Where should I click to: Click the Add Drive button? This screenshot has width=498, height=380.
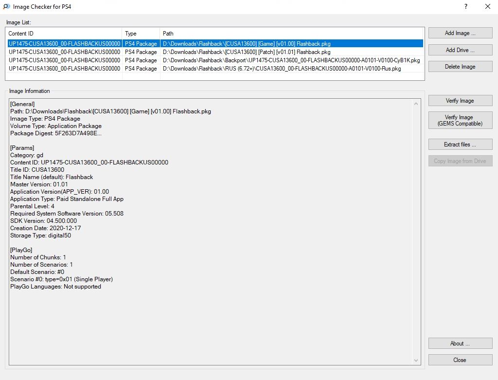[x=460, y=50]
